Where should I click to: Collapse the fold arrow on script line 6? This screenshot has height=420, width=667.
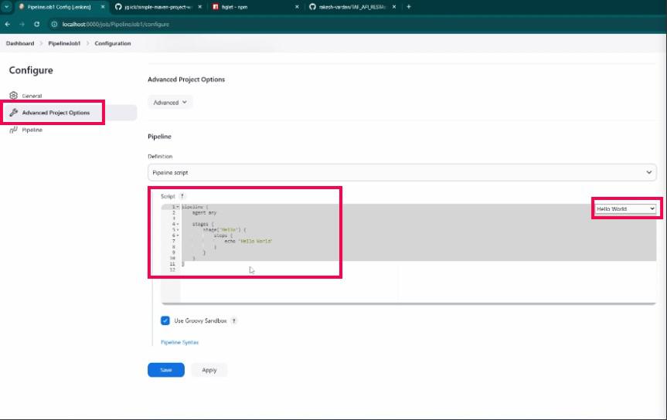click(178, 235)
